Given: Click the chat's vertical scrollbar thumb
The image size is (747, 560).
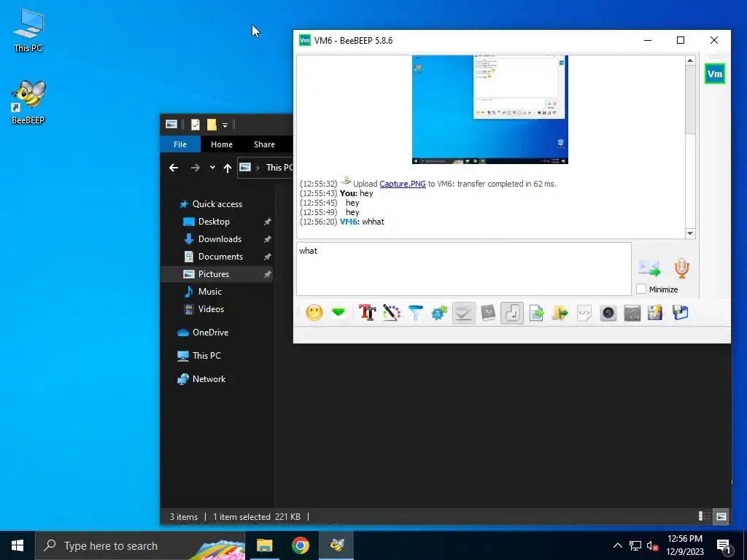Looking at the screenshot, I should coord(690,100).
